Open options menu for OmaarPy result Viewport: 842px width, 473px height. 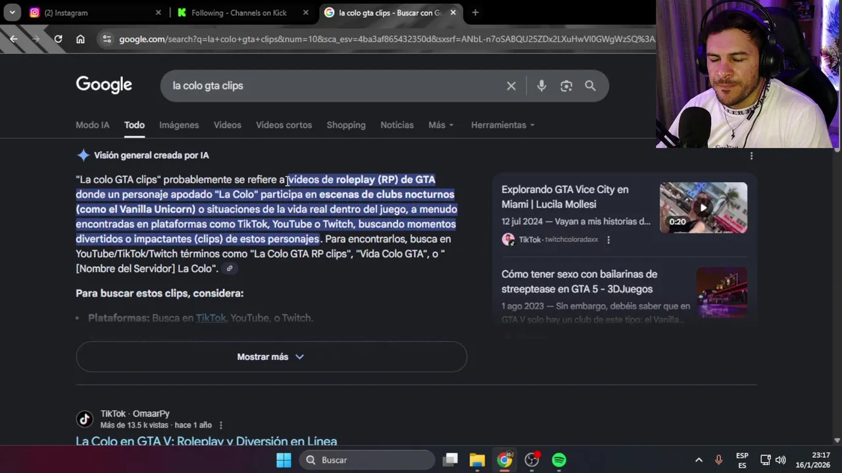(221, 426)
